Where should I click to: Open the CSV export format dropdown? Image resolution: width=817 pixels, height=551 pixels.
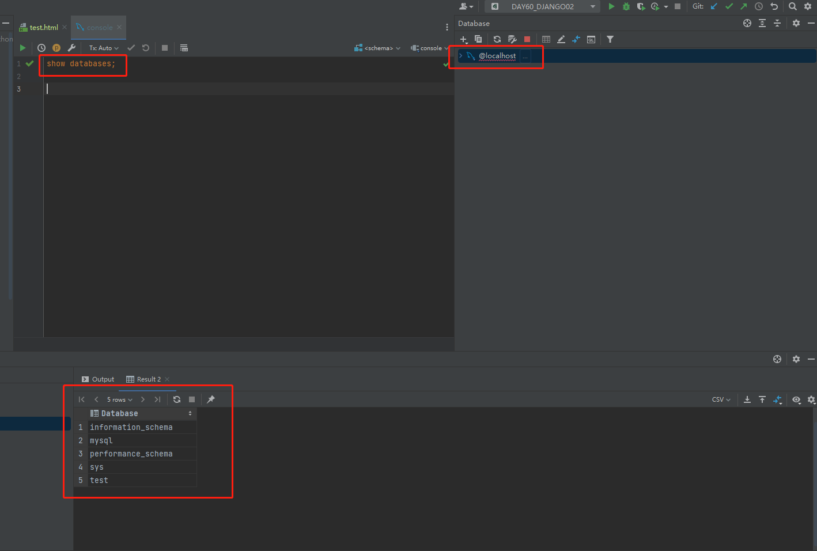[x=721, y=399]
